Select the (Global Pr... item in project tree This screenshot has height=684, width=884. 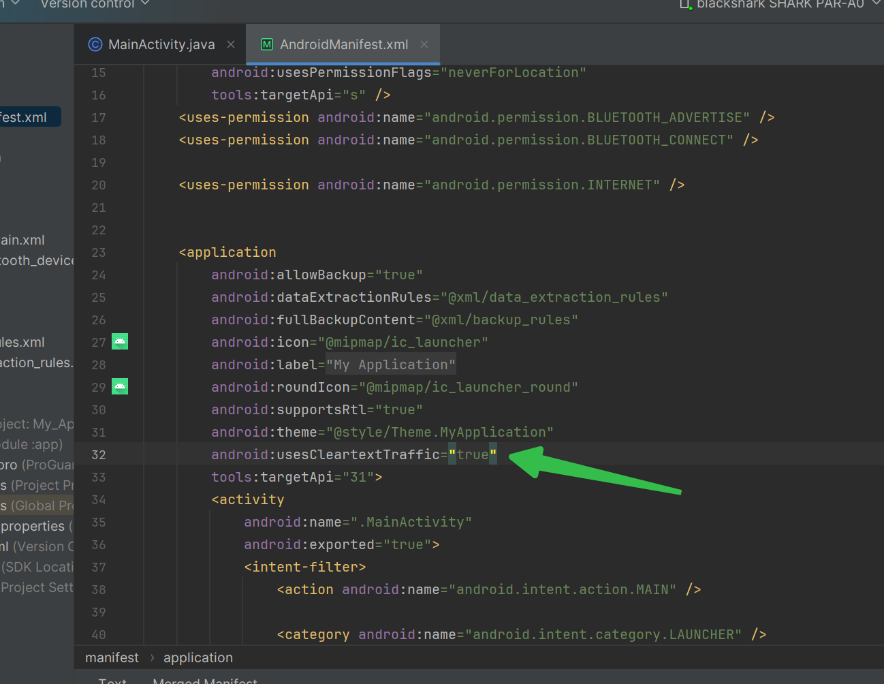pos(37,506)
